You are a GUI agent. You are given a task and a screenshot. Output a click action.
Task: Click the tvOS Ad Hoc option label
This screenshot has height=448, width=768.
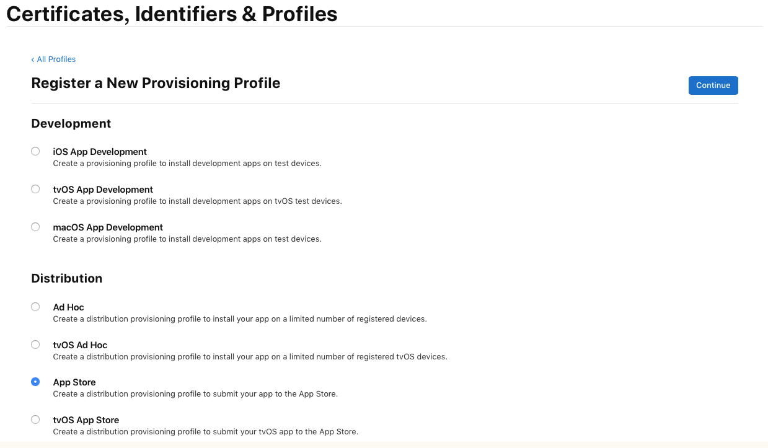80,345
